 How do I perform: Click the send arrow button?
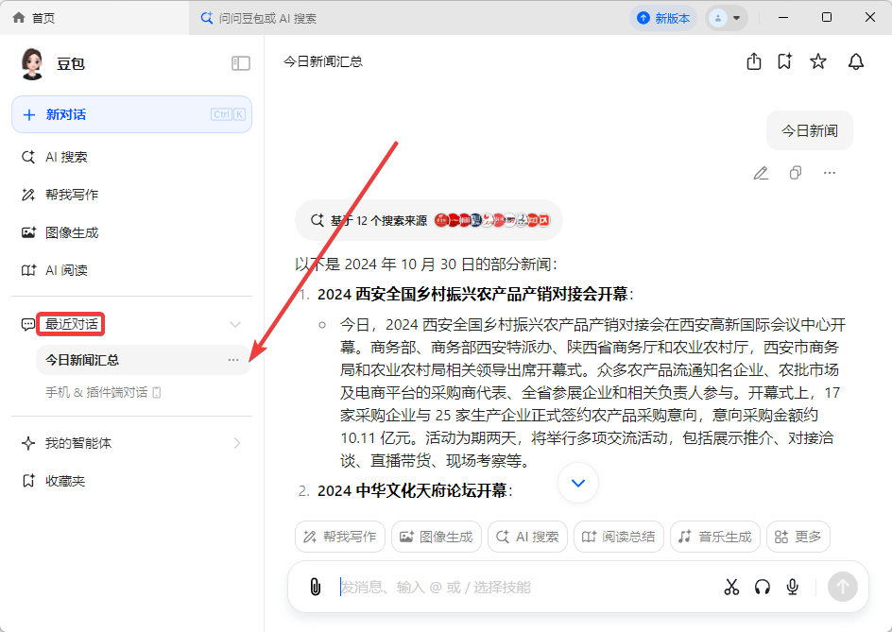843,587
